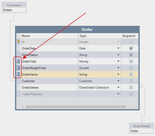Click the Order entity title bar
155x136 pixels.
[x=77, y=29]
